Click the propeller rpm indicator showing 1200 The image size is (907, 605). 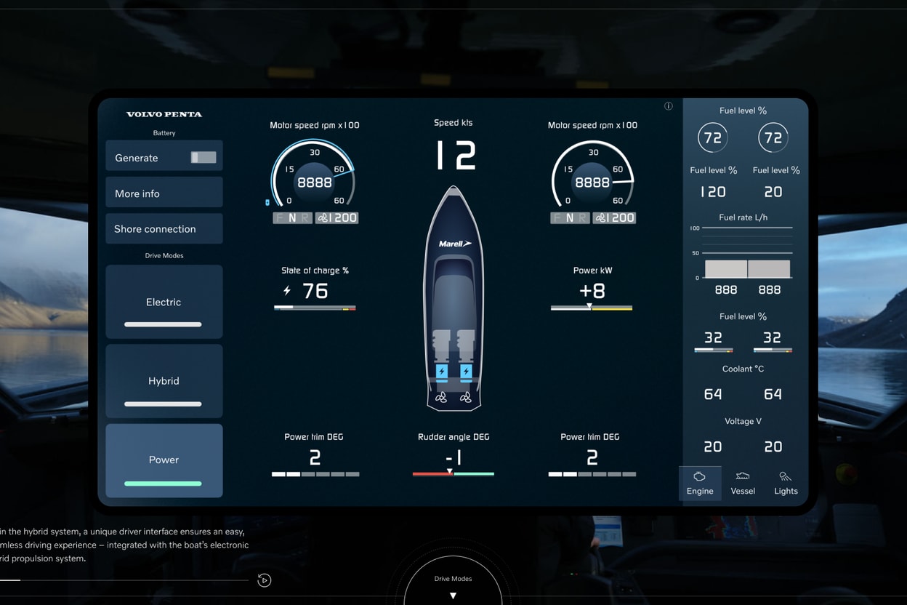click(336, 217)
